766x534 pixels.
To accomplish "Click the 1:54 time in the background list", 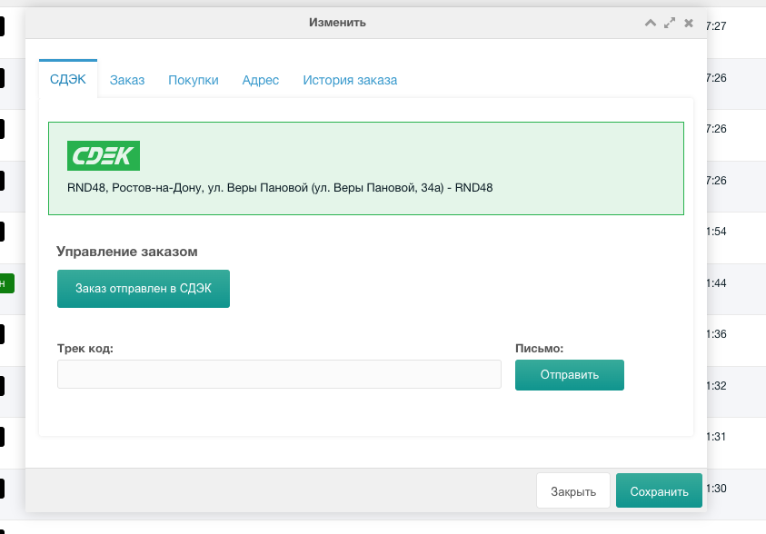I will (x=716, y=232).
